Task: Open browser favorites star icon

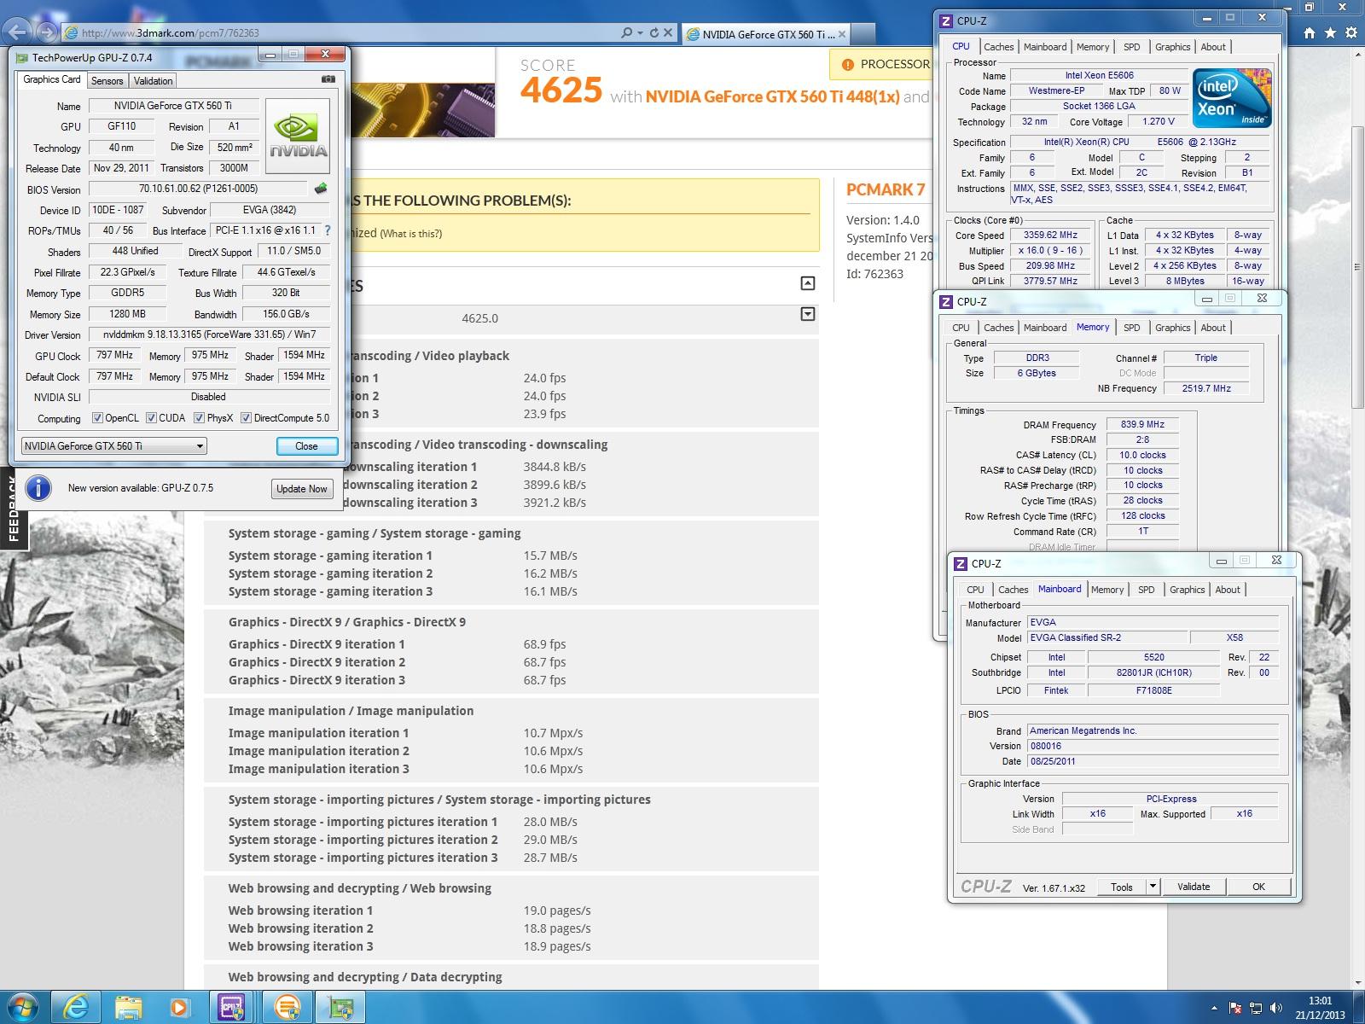Action: (1330, 33)
